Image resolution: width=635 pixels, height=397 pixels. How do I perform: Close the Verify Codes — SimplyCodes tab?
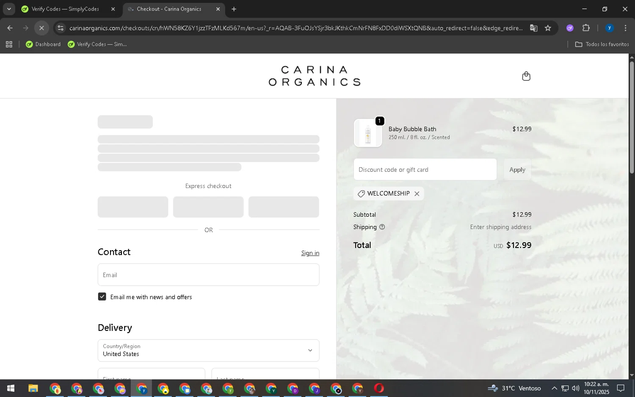[x=113, y=9]
